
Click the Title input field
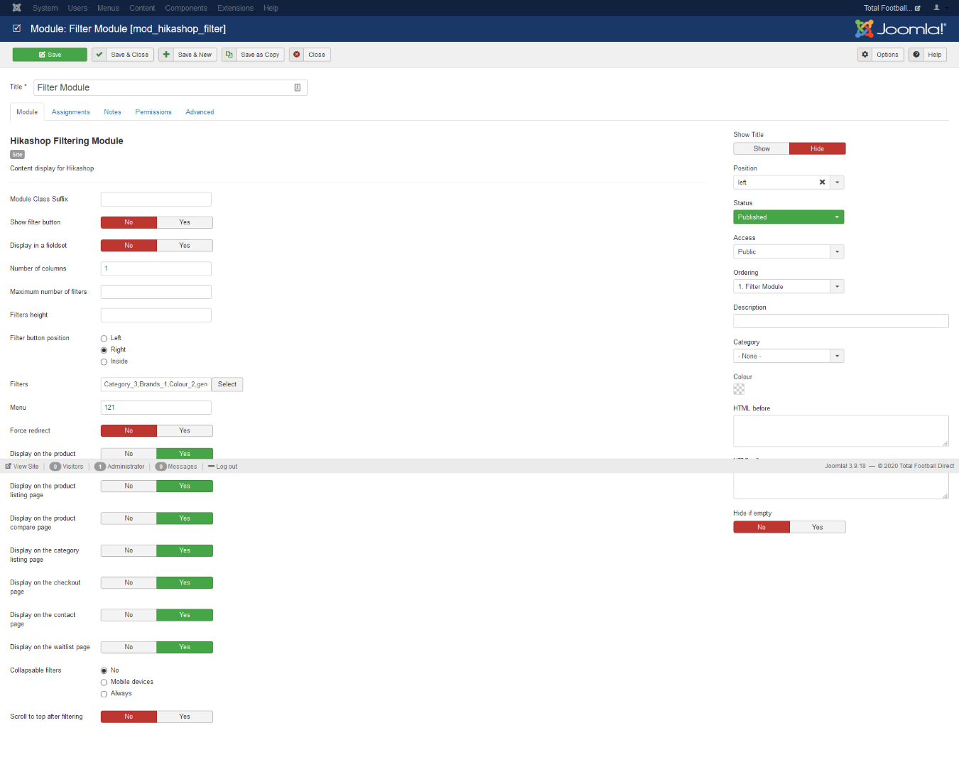pyautogui.click(x=170, y=87)
